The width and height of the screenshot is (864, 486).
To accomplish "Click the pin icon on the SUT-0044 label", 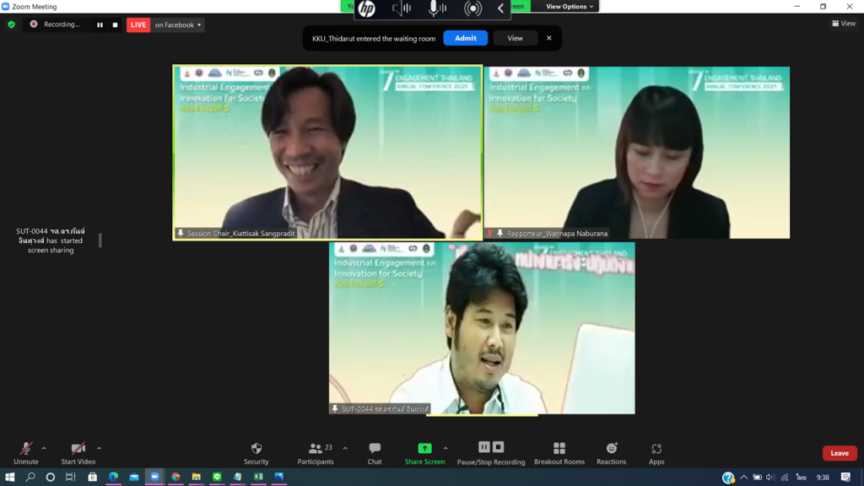I will click(334, 409).
